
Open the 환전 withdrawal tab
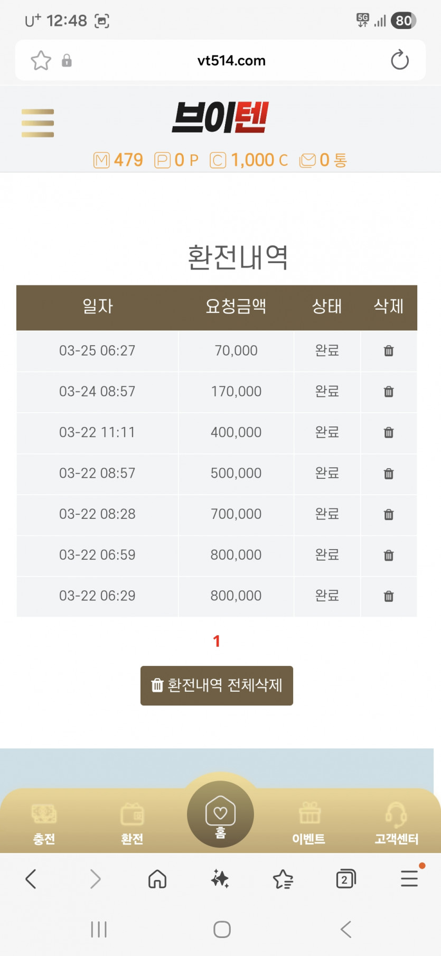(132, 823)
